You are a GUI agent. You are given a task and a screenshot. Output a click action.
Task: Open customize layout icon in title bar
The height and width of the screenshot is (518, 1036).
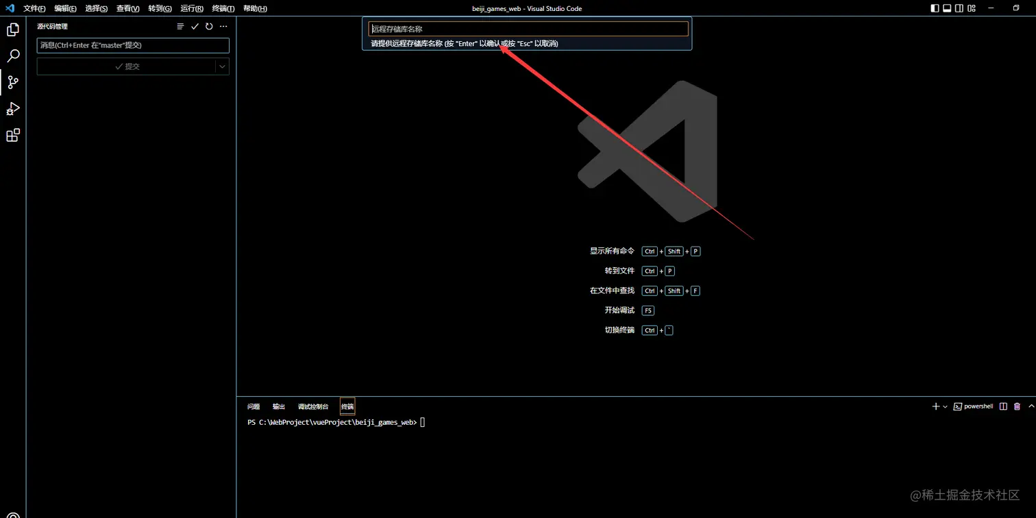[972, 8]
